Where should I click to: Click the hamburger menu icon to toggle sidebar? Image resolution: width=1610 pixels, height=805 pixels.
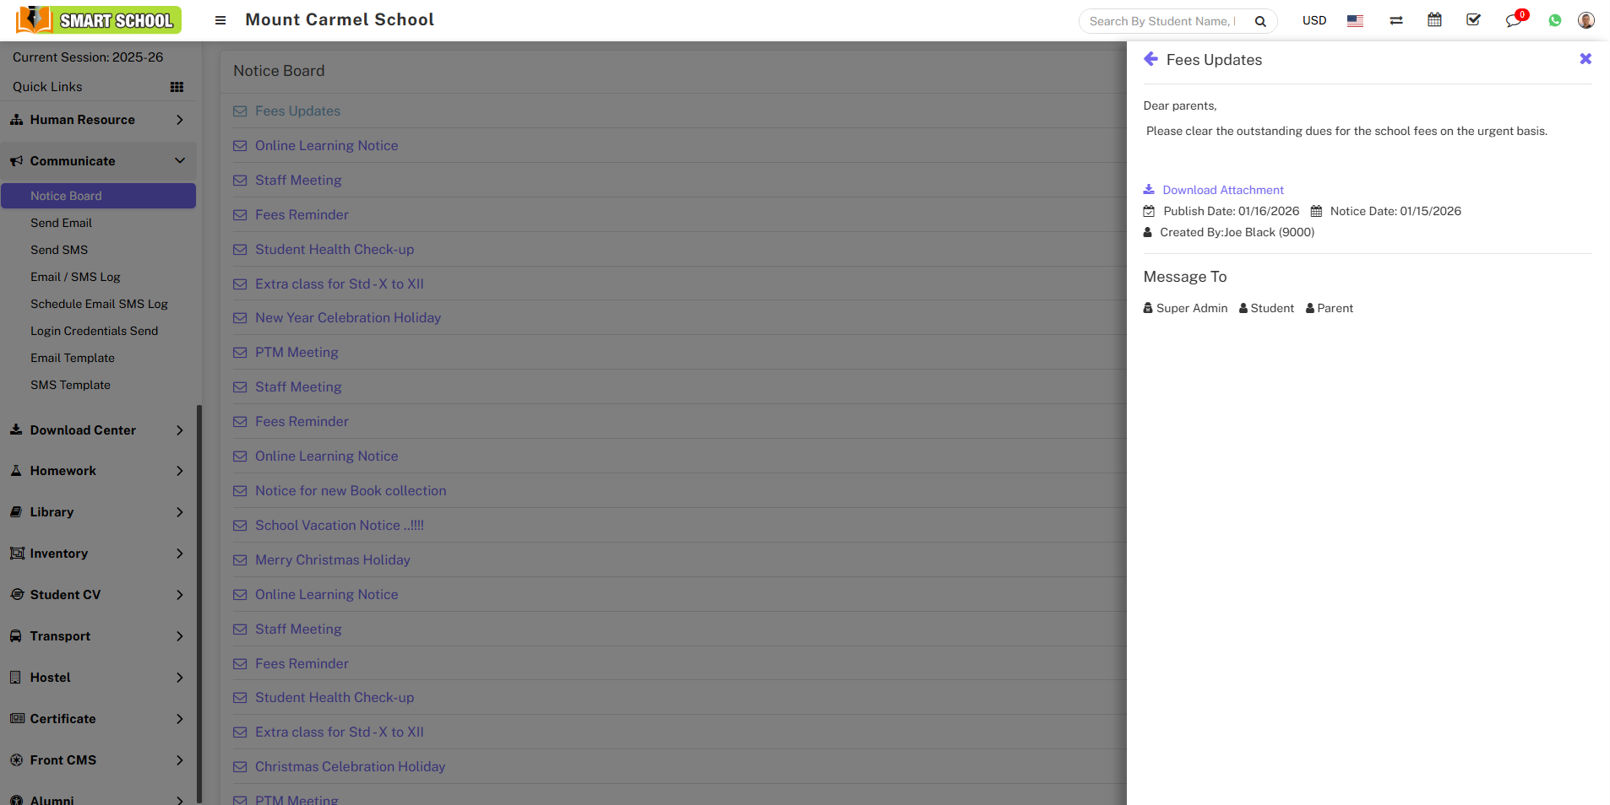tap(220, 20)
